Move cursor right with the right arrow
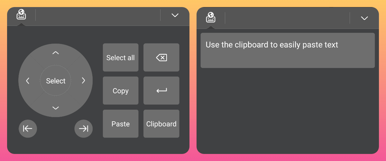The image size is (386, 161). tap(84, 81)
